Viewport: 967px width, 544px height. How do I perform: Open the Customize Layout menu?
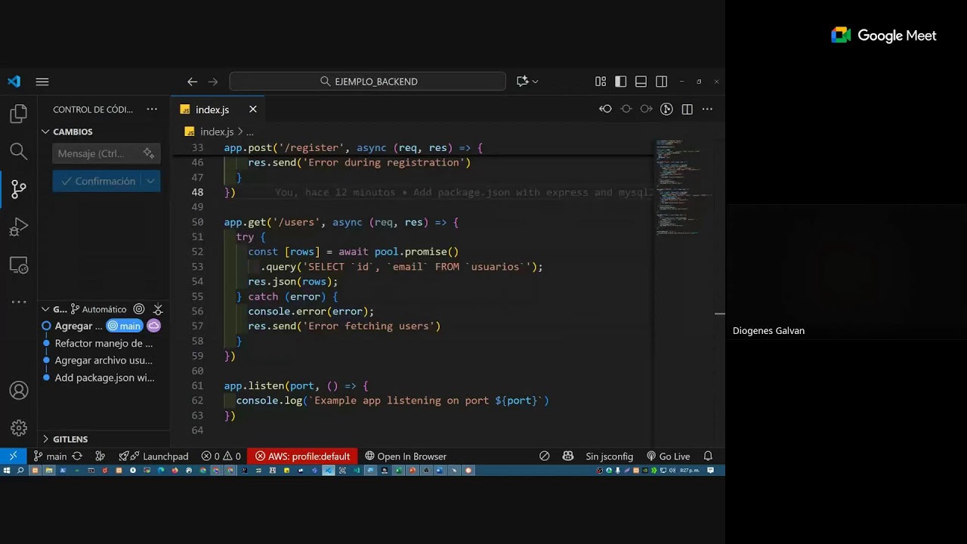coord(601,82)
